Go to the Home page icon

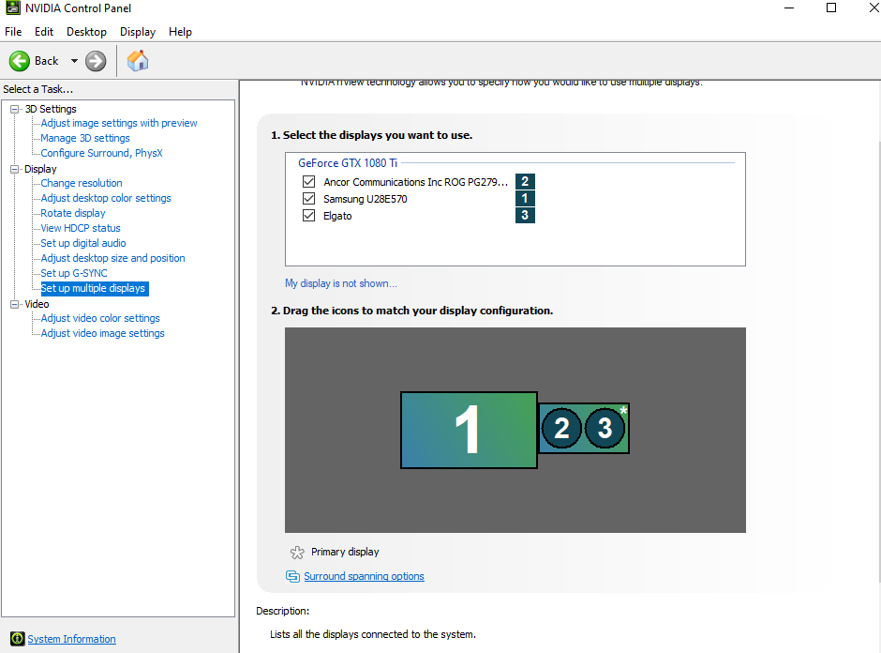(x=137, y=61)
